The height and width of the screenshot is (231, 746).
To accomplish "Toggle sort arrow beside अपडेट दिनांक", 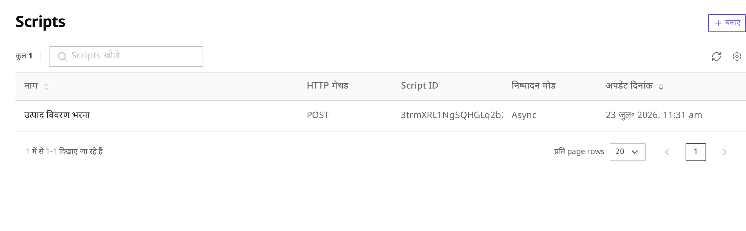I will (x=661, y=86).
